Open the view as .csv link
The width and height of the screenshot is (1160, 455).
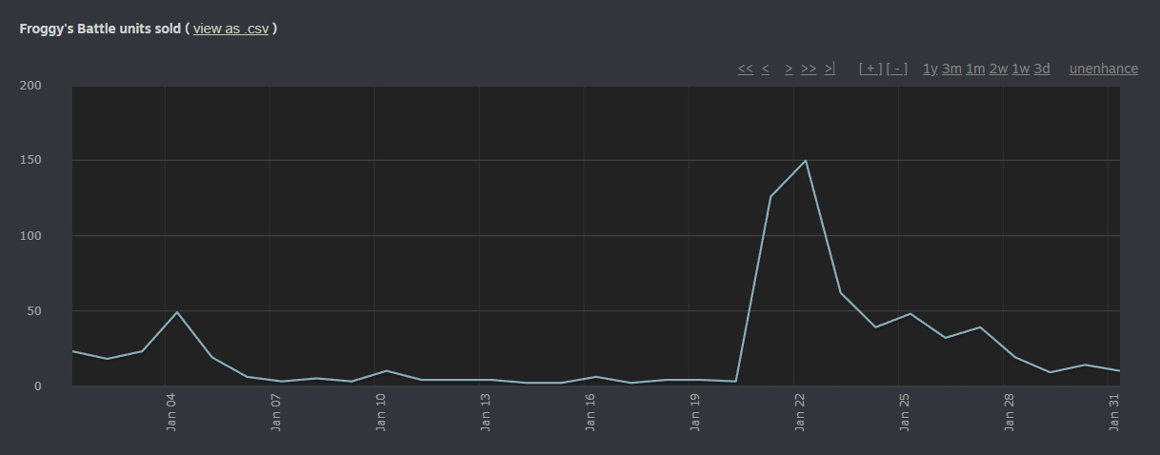click(230, 29)
